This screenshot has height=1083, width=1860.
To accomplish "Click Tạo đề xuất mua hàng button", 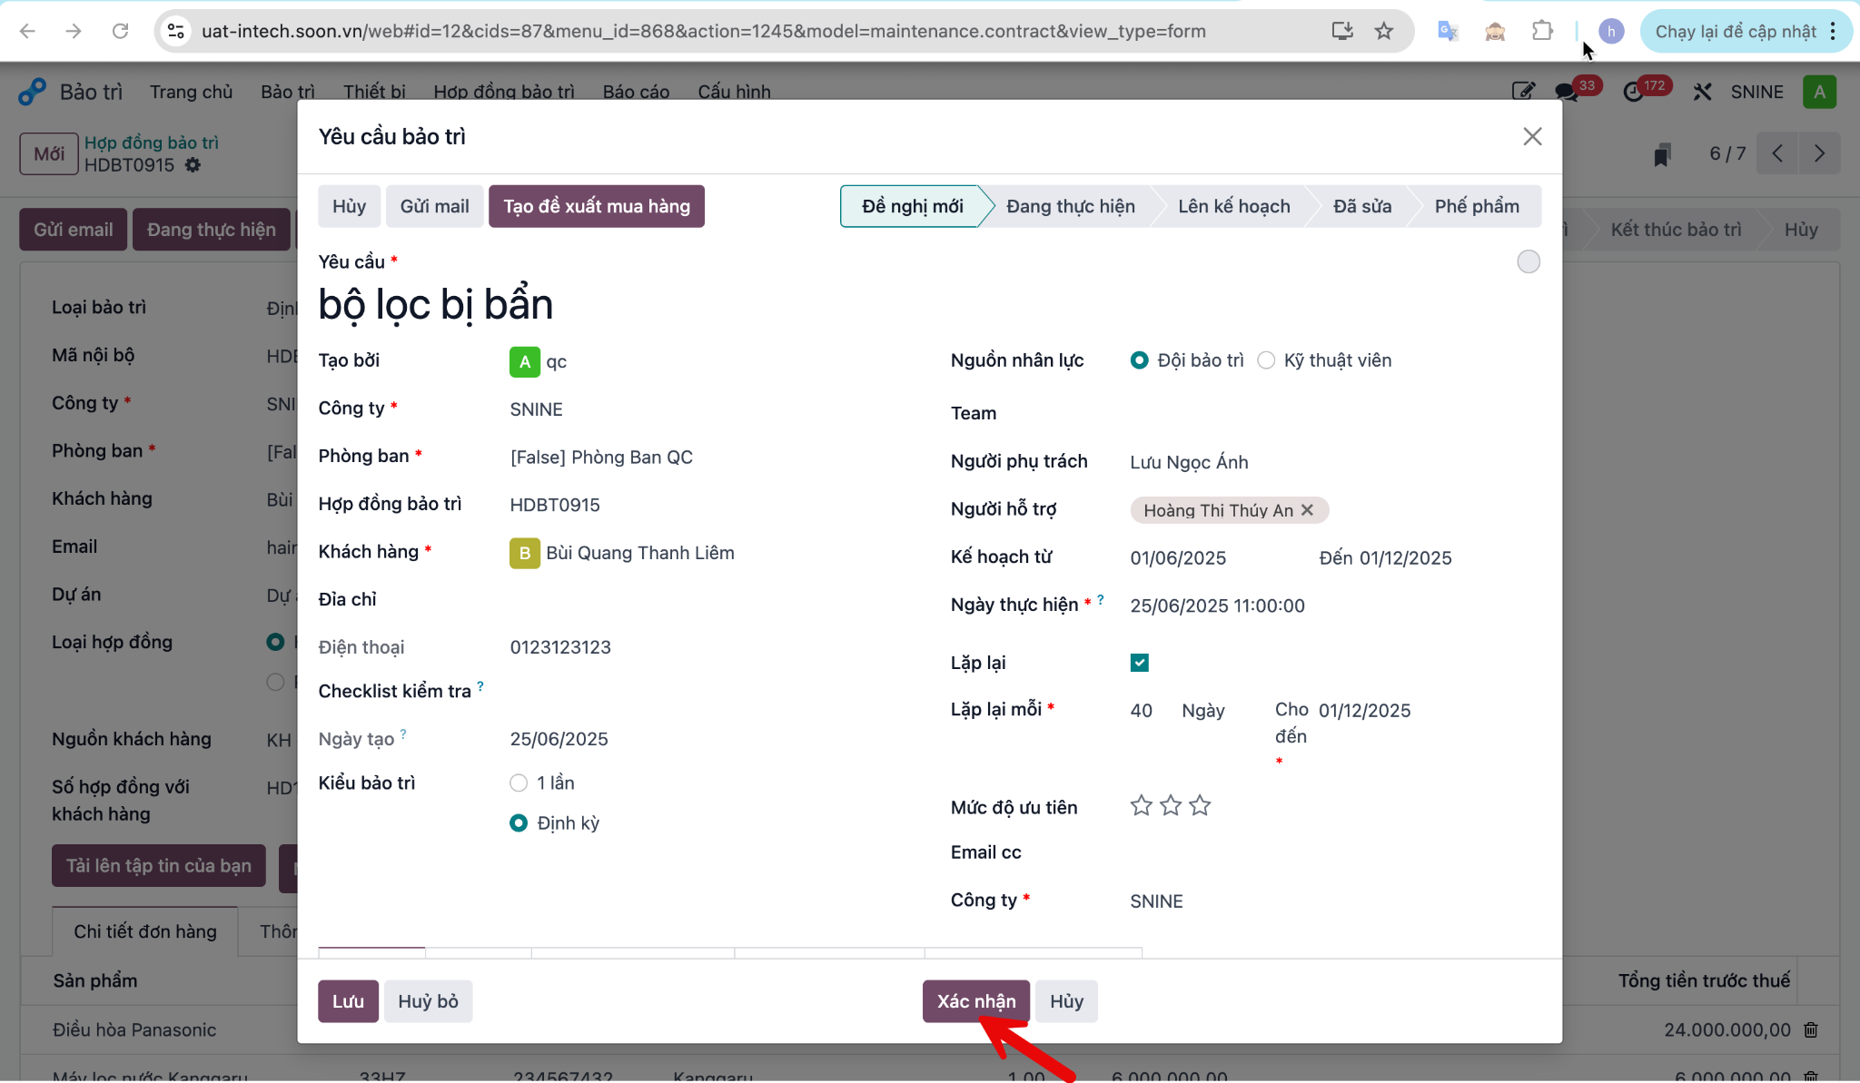I will (597, 206).
